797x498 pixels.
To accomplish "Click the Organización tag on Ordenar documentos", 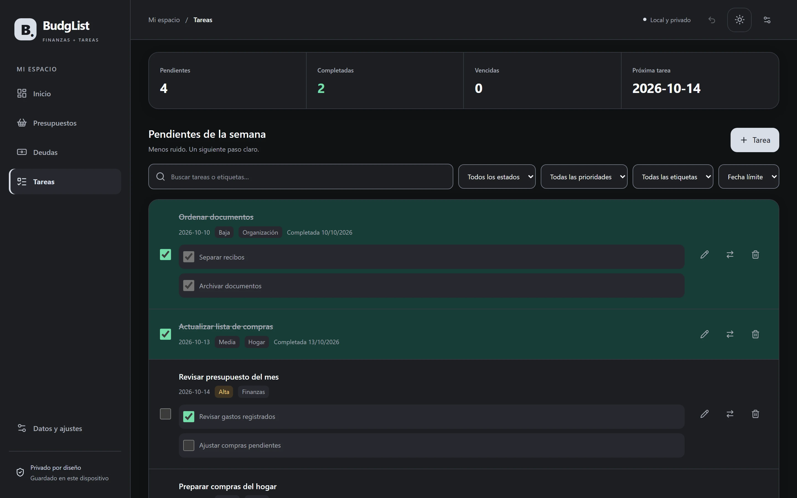I will (260, 232).
